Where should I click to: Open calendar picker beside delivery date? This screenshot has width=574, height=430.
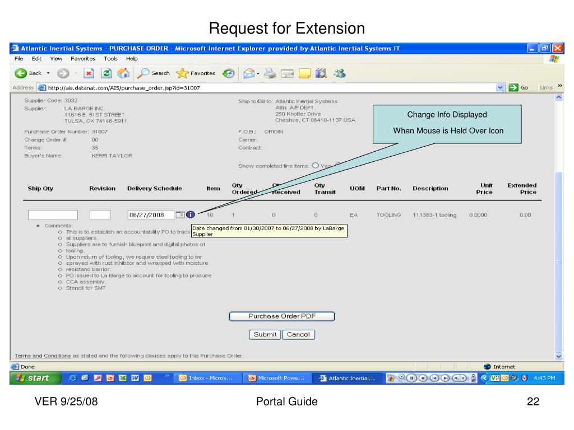pos(180,214)
